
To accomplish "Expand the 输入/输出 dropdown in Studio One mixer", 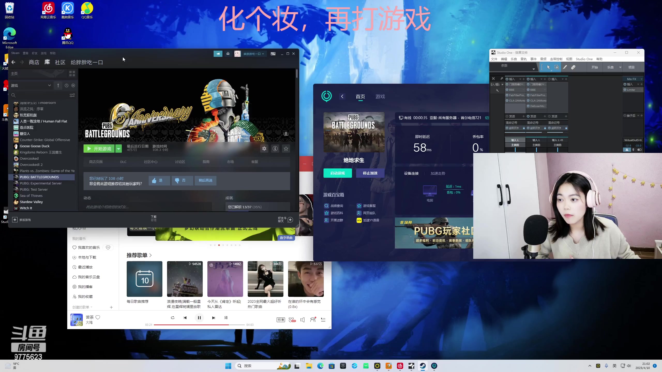I will click(x=502, y=84).
